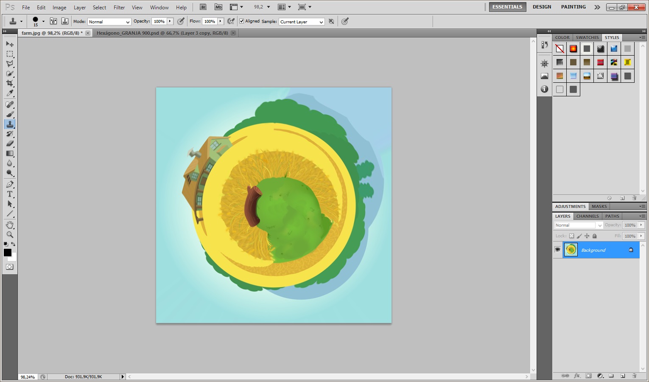Select the Hand tool
Screen dimensions: 649x382
coord(10,225)
